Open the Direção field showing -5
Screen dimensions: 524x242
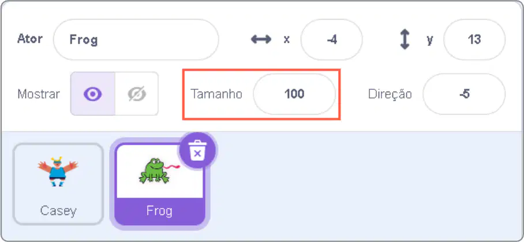[x=464, y=94]
